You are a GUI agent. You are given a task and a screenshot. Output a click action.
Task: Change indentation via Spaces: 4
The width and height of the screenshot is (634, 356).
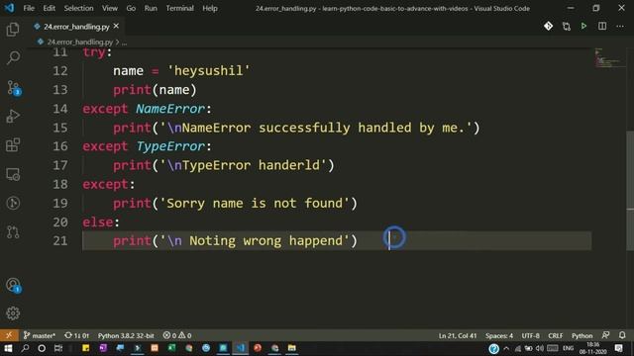(499, 336)
